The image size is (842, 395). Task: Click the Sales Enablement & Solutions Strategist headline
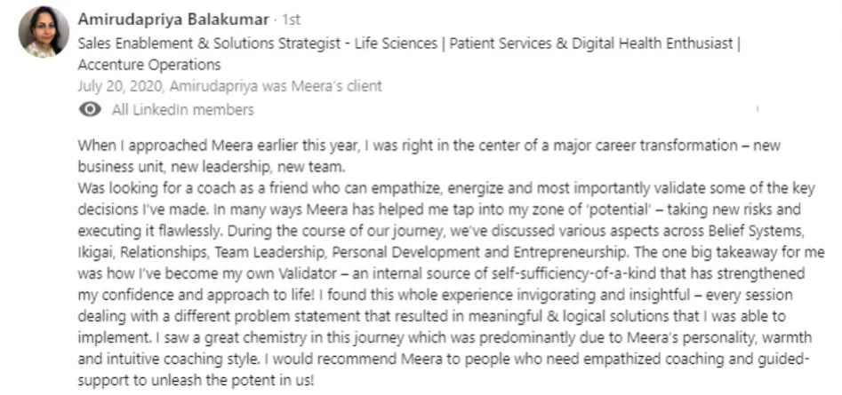(x=210, y=43)
